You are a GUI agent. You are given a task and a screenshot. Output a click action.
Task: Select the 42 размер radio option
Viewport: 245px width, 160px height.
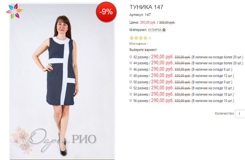click(x=131, y=57)
